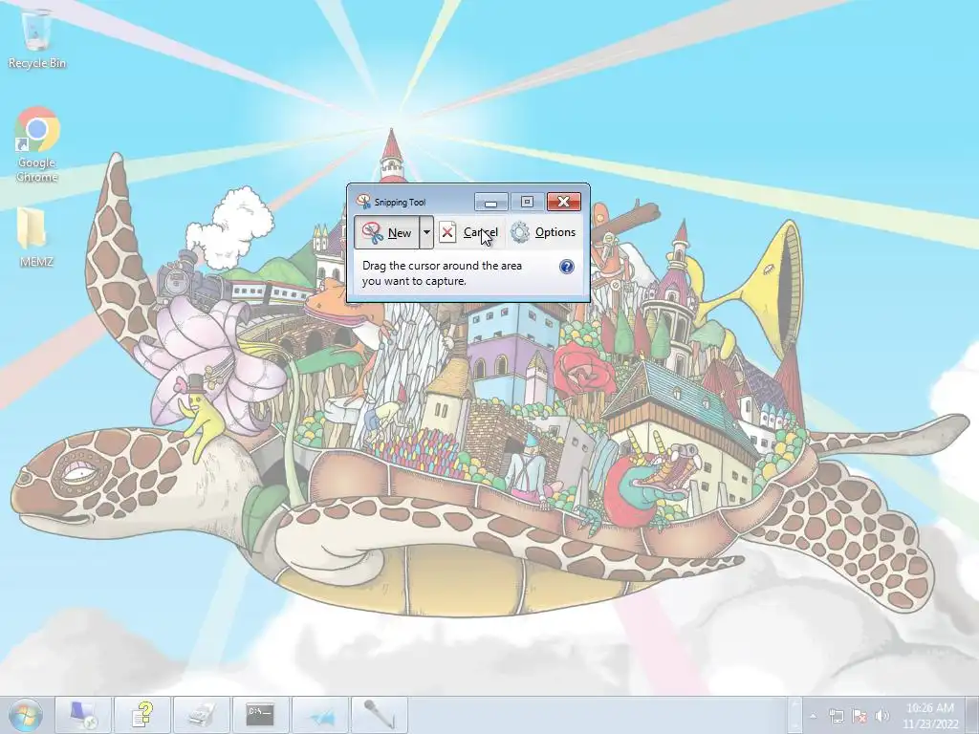The image size is (979, 734).
Task: Click the volume speaker tray icon
Action: (882, 716)
